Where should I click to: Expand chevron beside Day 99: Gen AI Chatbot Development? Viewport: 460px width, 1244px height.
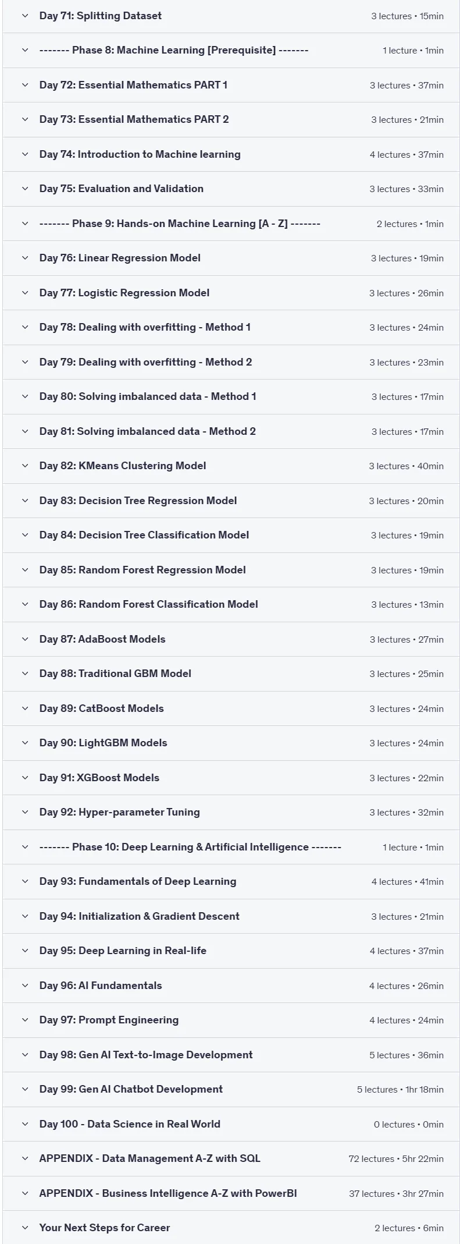coord(25,1089)
